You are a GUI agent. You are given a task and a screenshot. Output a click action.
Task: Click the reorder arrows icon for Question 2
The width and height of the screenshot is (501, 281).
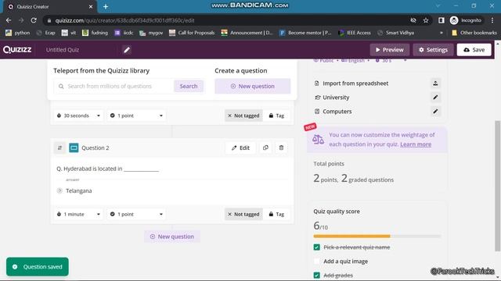click(x=59, y=148)
